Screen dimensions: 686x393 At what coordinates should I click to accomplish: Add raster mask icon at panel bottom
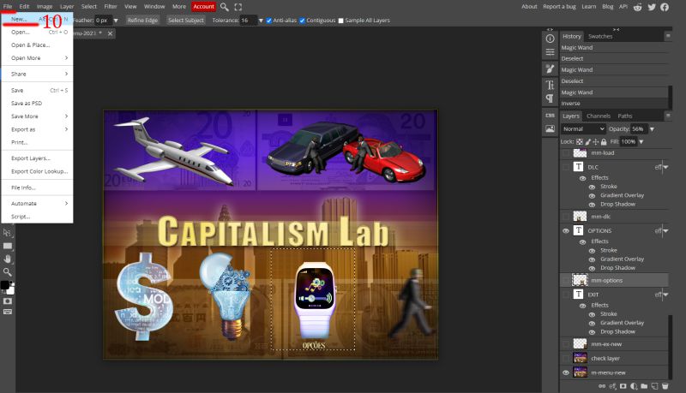(623, 386)
